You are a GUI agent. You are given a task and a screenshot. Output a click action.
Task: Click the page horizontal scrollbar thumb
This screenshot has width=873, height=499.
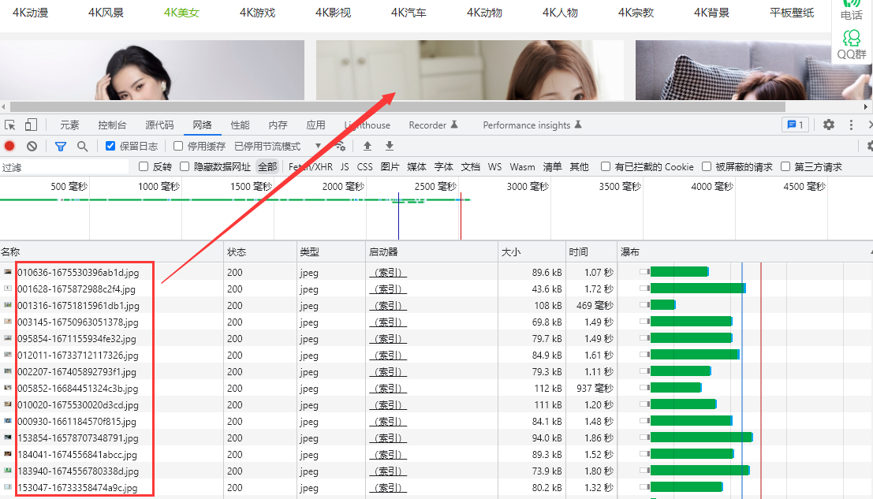coord(397,106)
